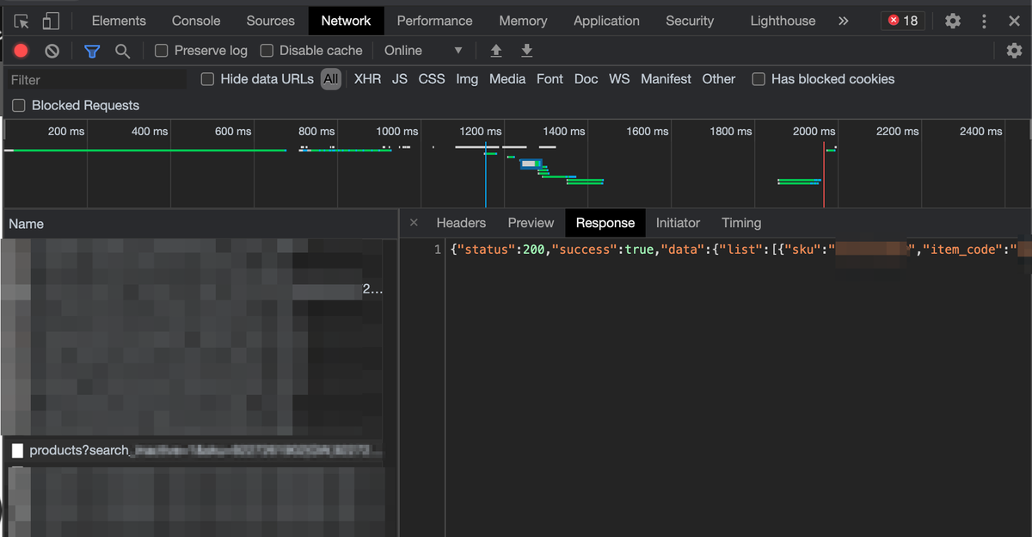The height and width of the screenshot is (537, 1032).
Task: Export HAR file download icon
Action: coord(527,51)
